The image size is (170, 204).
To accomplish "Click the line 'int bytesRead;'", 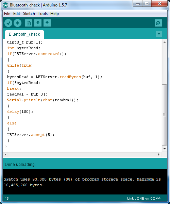I will point(24,48).
